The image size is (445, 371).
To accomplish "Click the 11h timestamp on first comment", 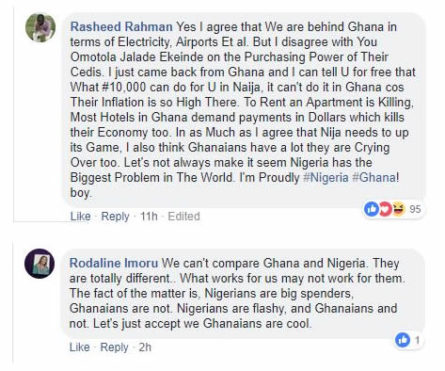I will tap(149, 217).
